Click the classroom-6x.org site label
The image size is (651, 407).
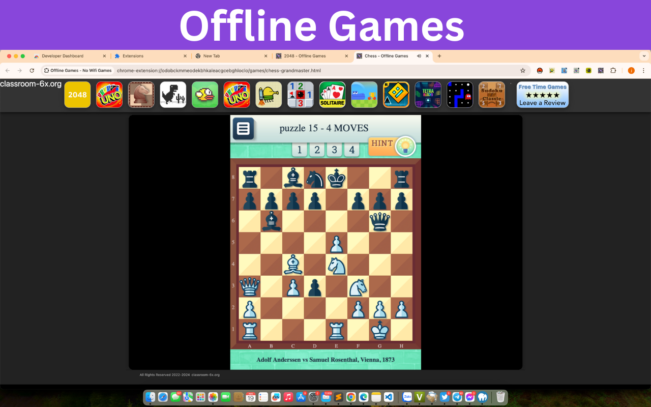31,84
